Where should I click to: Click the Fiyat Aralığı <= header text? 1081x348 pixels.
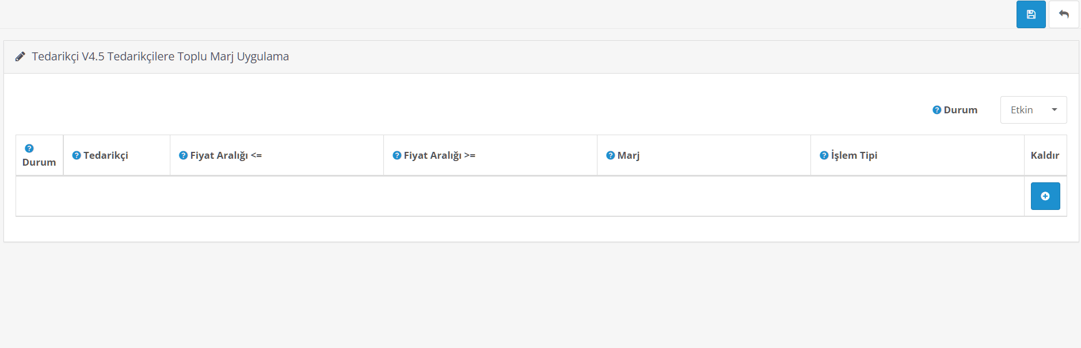pyautogui.click(x=226, y=155)
